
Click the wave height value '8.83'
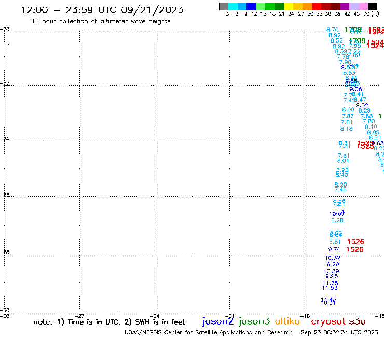tap(349, 73)
